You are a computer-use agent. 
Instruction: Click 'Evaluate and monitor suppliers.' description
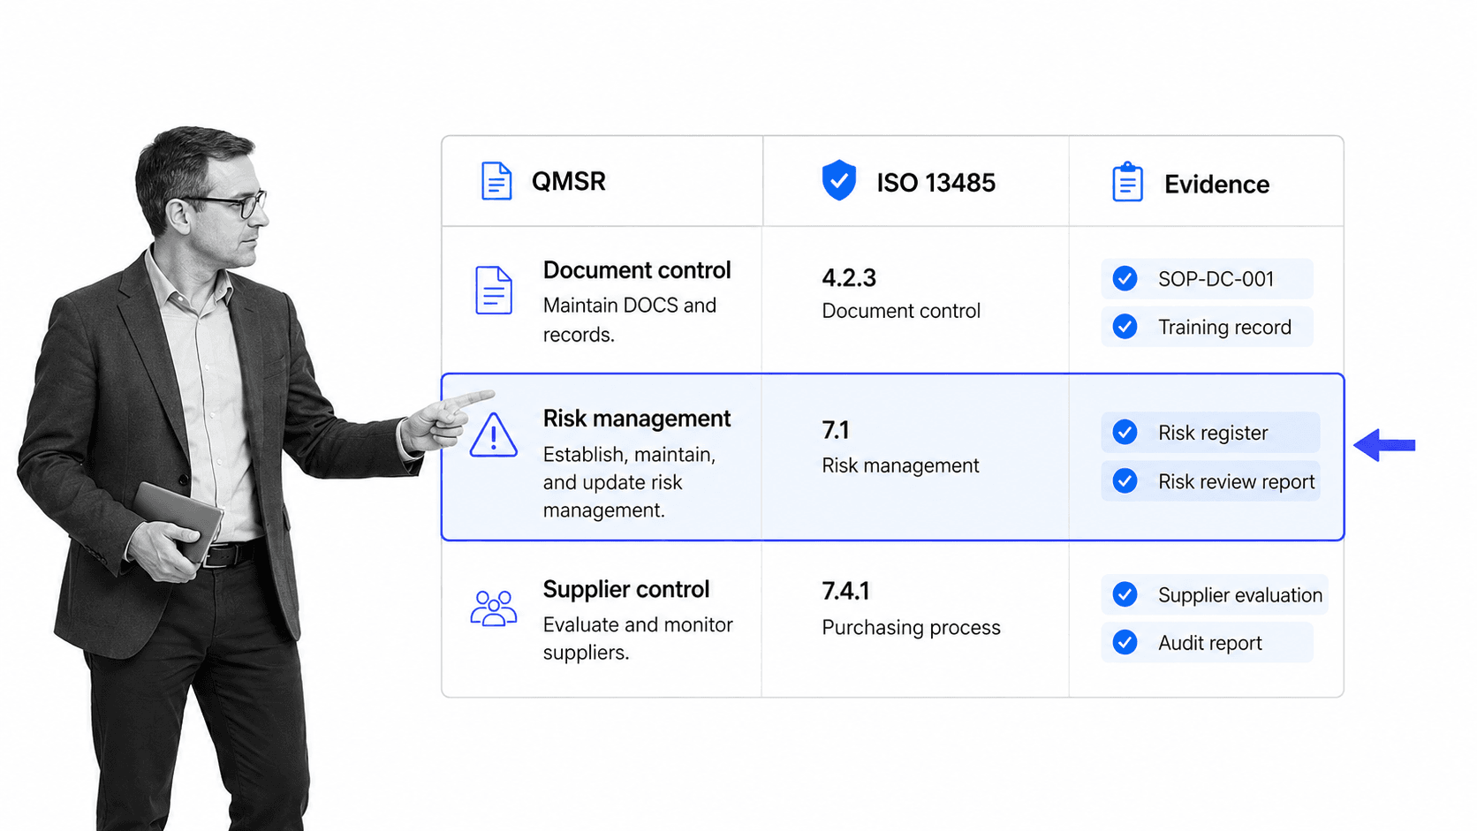click(638, 638)
